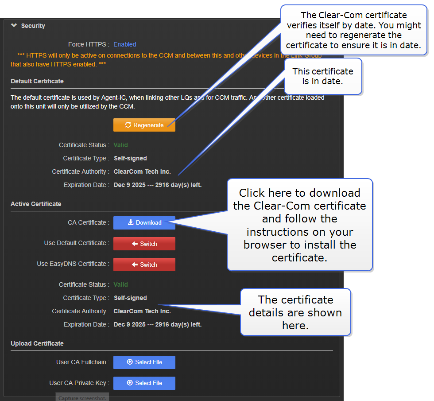
Task: Click the refresh icon on the Regenerate button
Action: 128,125
